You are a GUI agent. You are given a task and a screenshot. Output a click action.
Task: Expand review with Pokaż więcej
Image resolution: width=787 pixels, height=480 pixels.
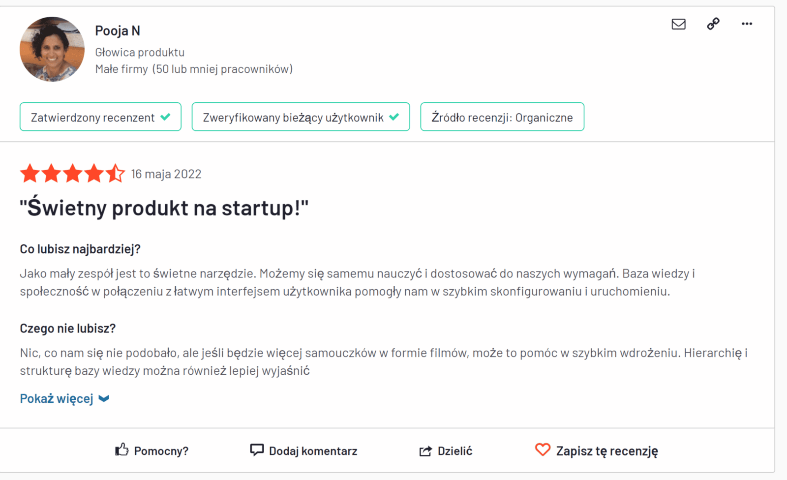pos(57,398)
